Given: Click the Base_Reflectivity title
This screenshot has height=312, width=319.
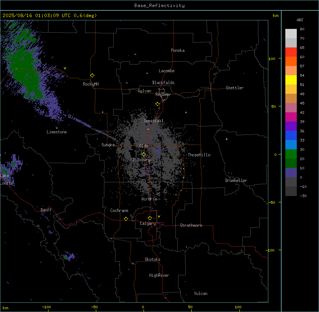Looking at the screenshot, I should click(159, 6).
